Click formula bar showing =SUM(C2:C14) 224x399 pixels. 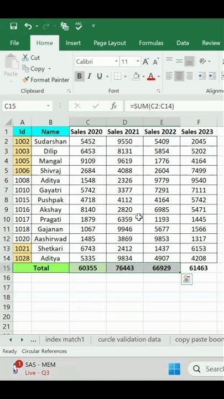point(174,106)
